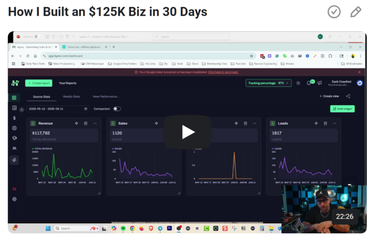Click the Hyros logo in the dashboard

[x=15, y=83]
